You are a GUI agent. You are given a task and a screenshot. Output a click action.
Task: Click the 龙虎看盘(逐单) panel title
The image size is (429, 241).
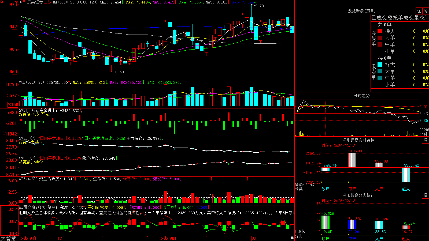(x=361, y=11)
